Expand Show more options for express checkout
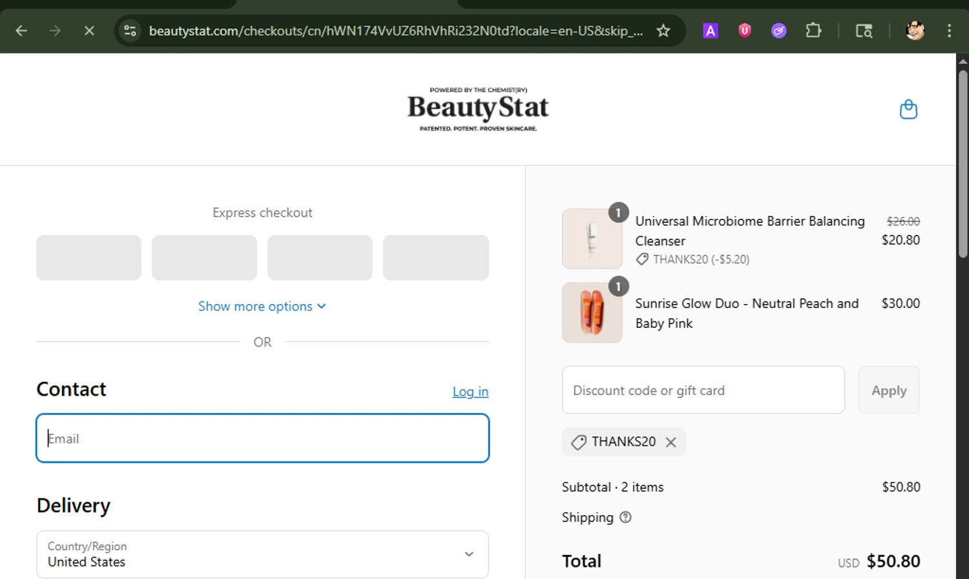 pos(262,307)
